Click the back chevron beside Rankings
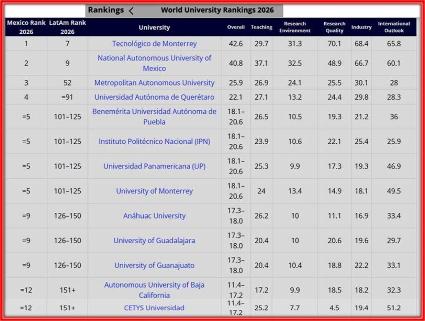425x321 pixels. point(131,11)
